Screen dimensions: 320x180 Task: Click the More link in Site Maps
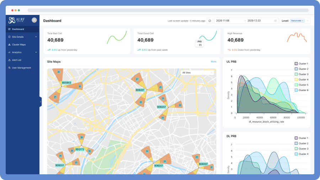(x=213, y=62)
